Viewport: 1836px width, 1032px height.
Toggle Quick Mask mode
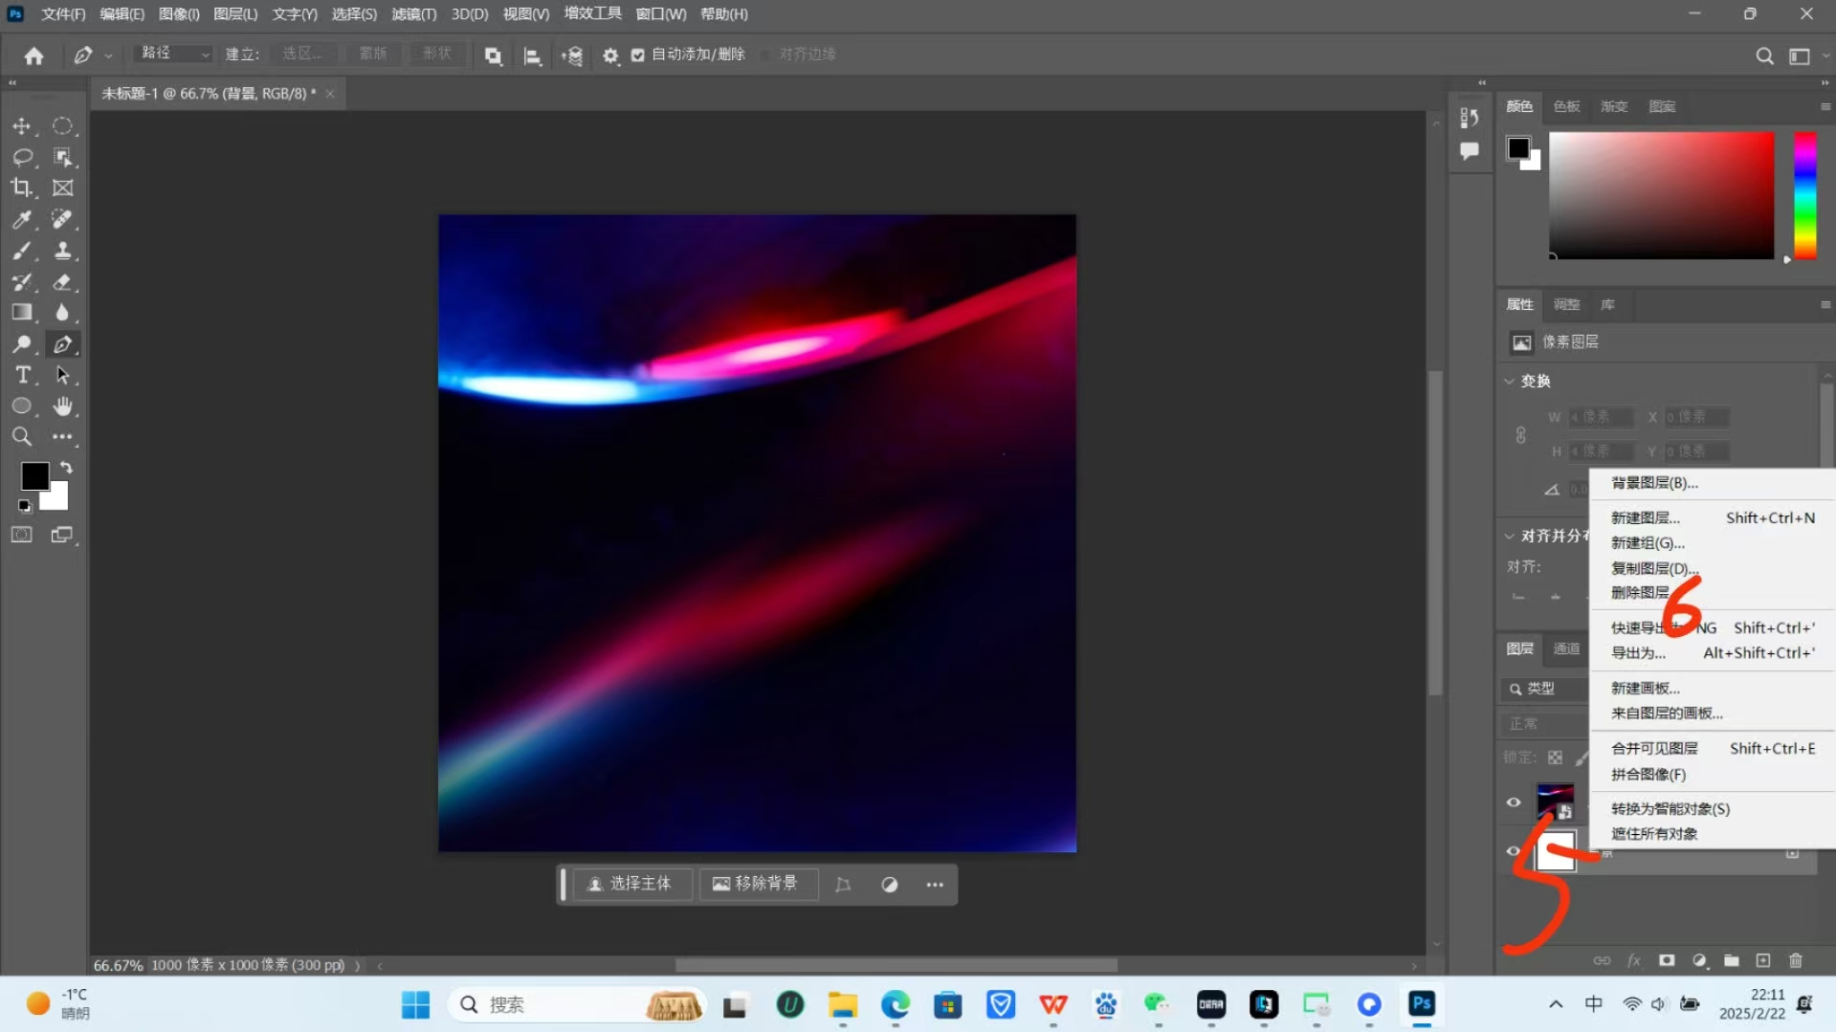click(x=22, y=535)
